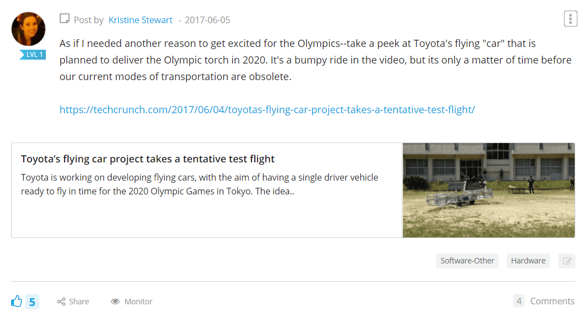
Task: Click the Share text label
Action: 78,302
